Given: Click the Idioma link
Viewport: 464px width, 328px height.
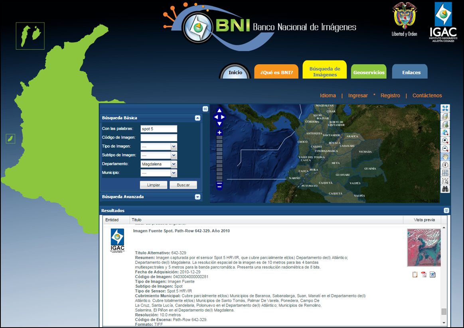Looking at the screenshot, I should tap(328, 95).
